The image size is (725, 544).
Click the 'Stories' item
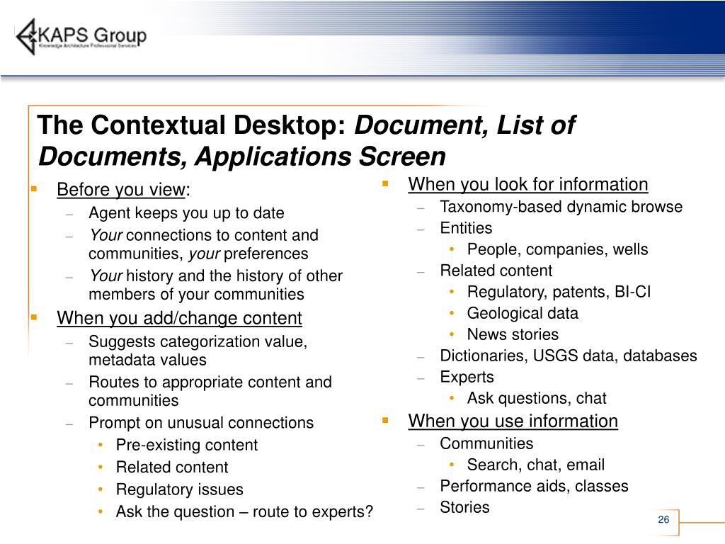point(464,507)
